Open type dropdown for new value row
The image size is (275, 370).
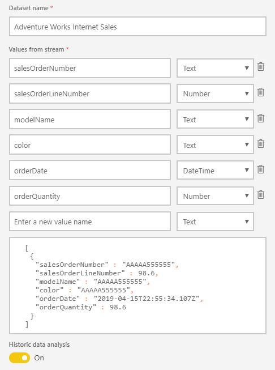coord(215,222)
